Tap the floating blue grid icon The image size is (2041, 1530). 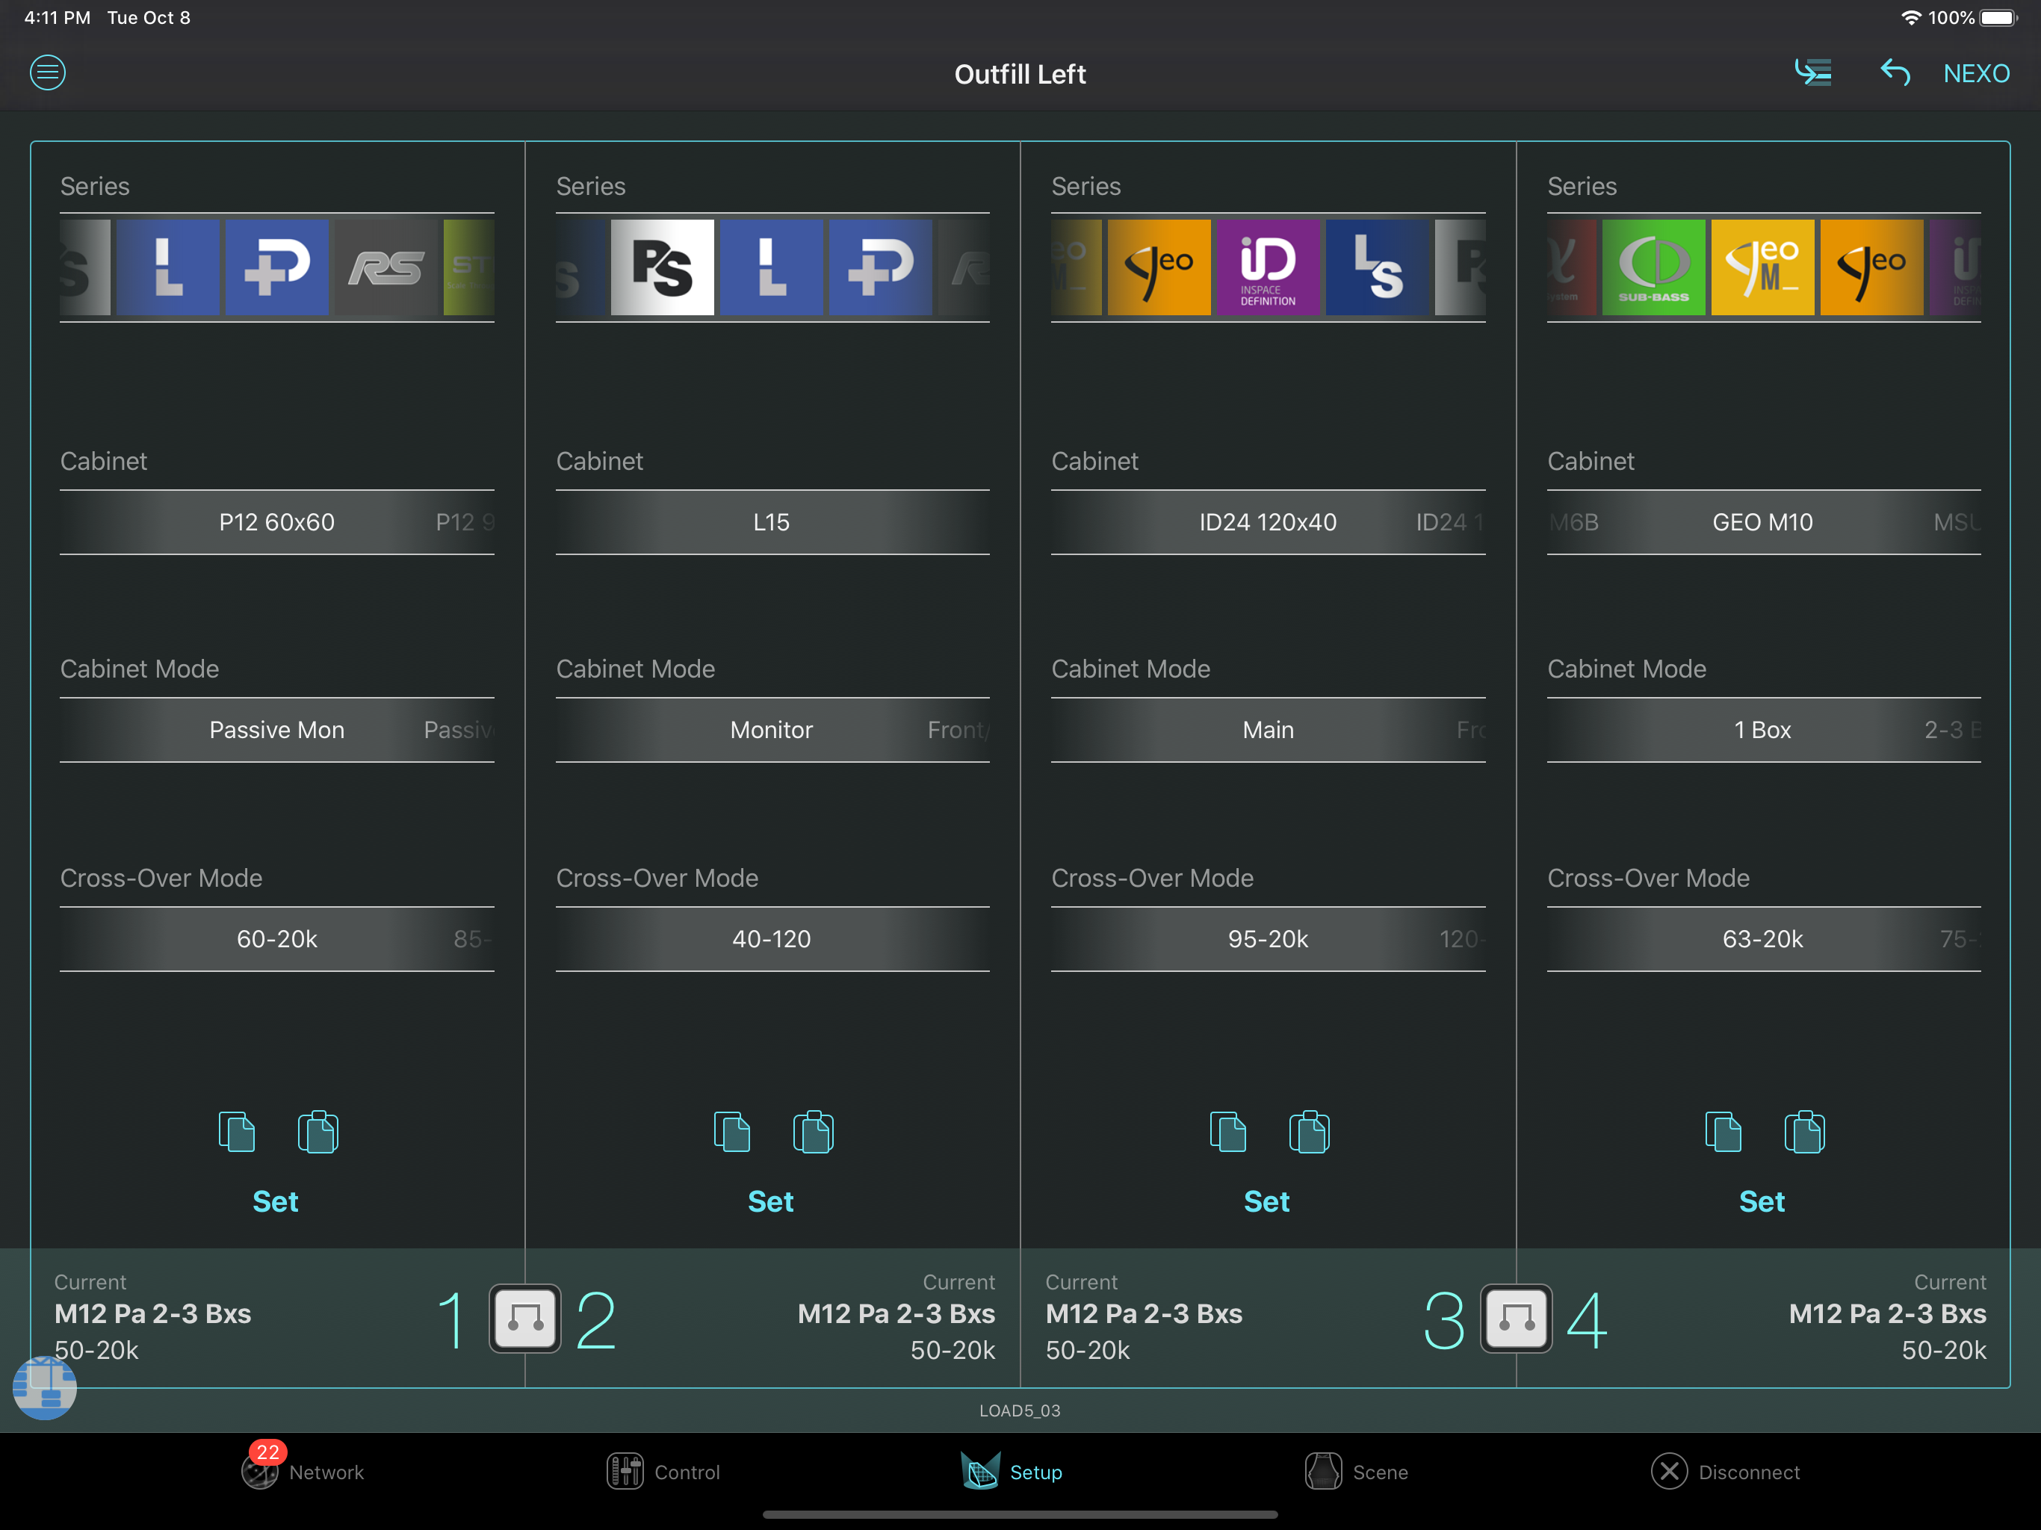(44, 1387)
